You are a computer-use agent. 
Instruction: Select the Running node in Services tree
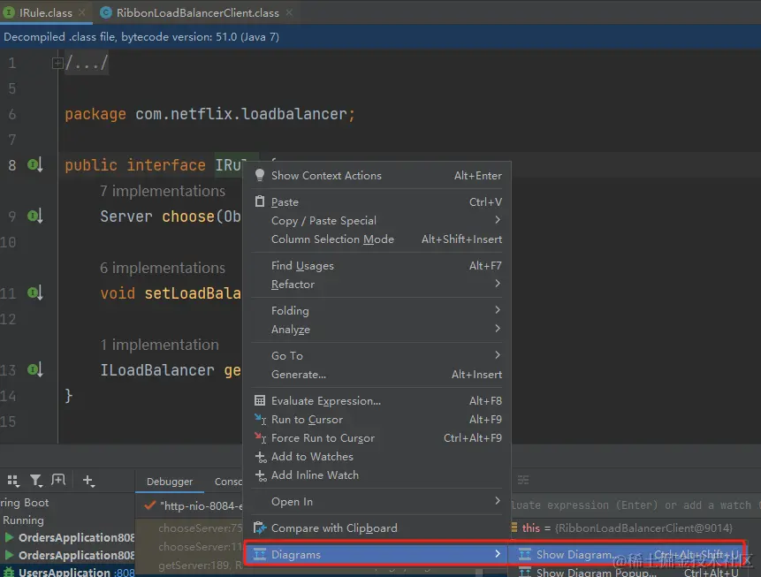pos(23,520)
